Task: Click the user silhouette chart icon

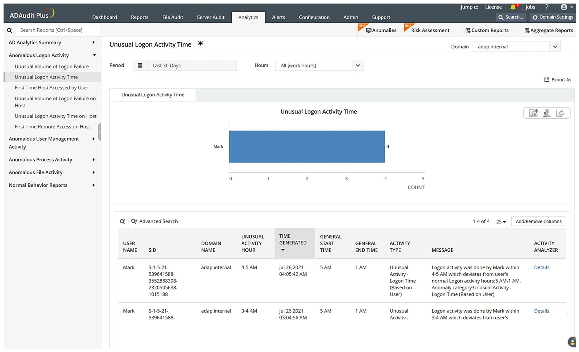Action: [547, 113]
